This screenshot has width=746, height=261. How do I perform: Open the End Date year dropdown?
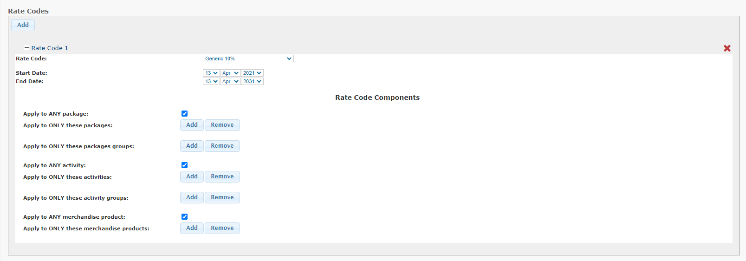pyautogui.click(x=252, y=81)
